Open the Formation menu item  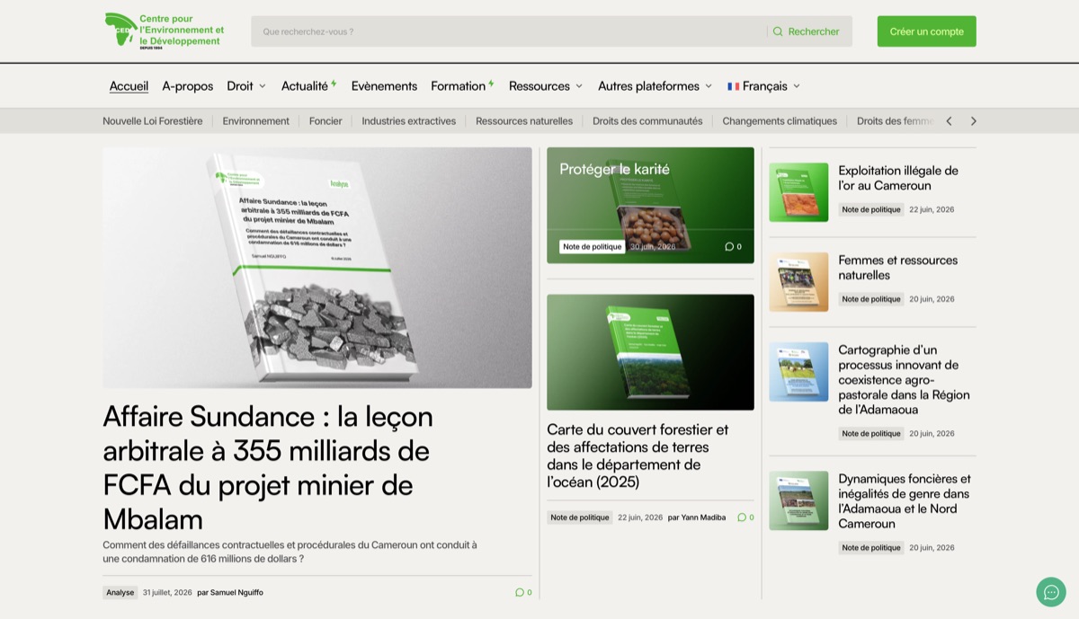point(462,86)
